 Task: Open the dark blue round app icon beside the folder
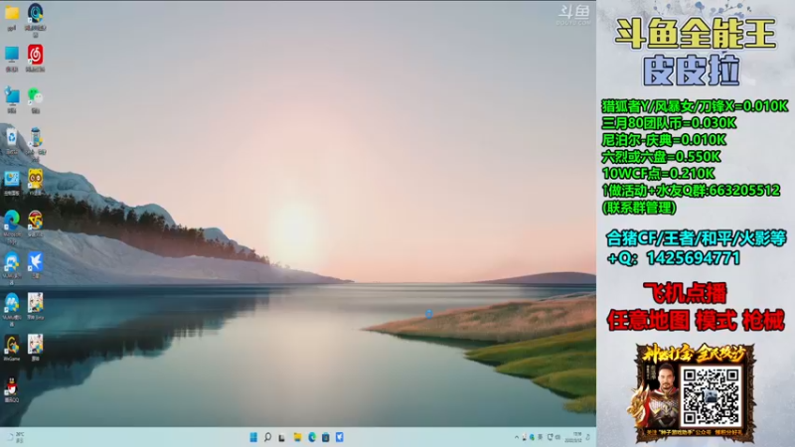[x=35, y=13]
